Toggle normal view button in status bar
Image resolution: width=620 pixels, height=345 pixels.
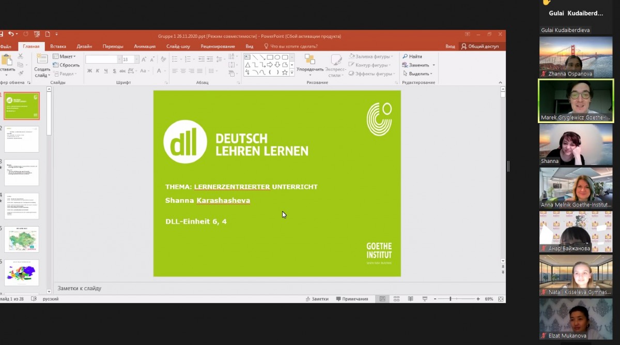coord(382,299)
